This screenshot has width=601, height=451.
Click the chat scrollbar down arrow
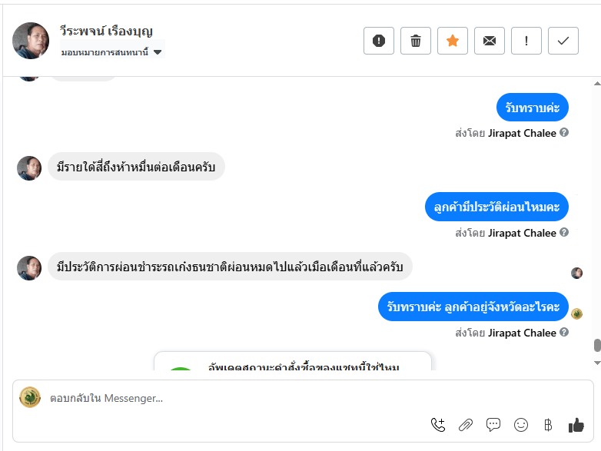coord(596,362)
